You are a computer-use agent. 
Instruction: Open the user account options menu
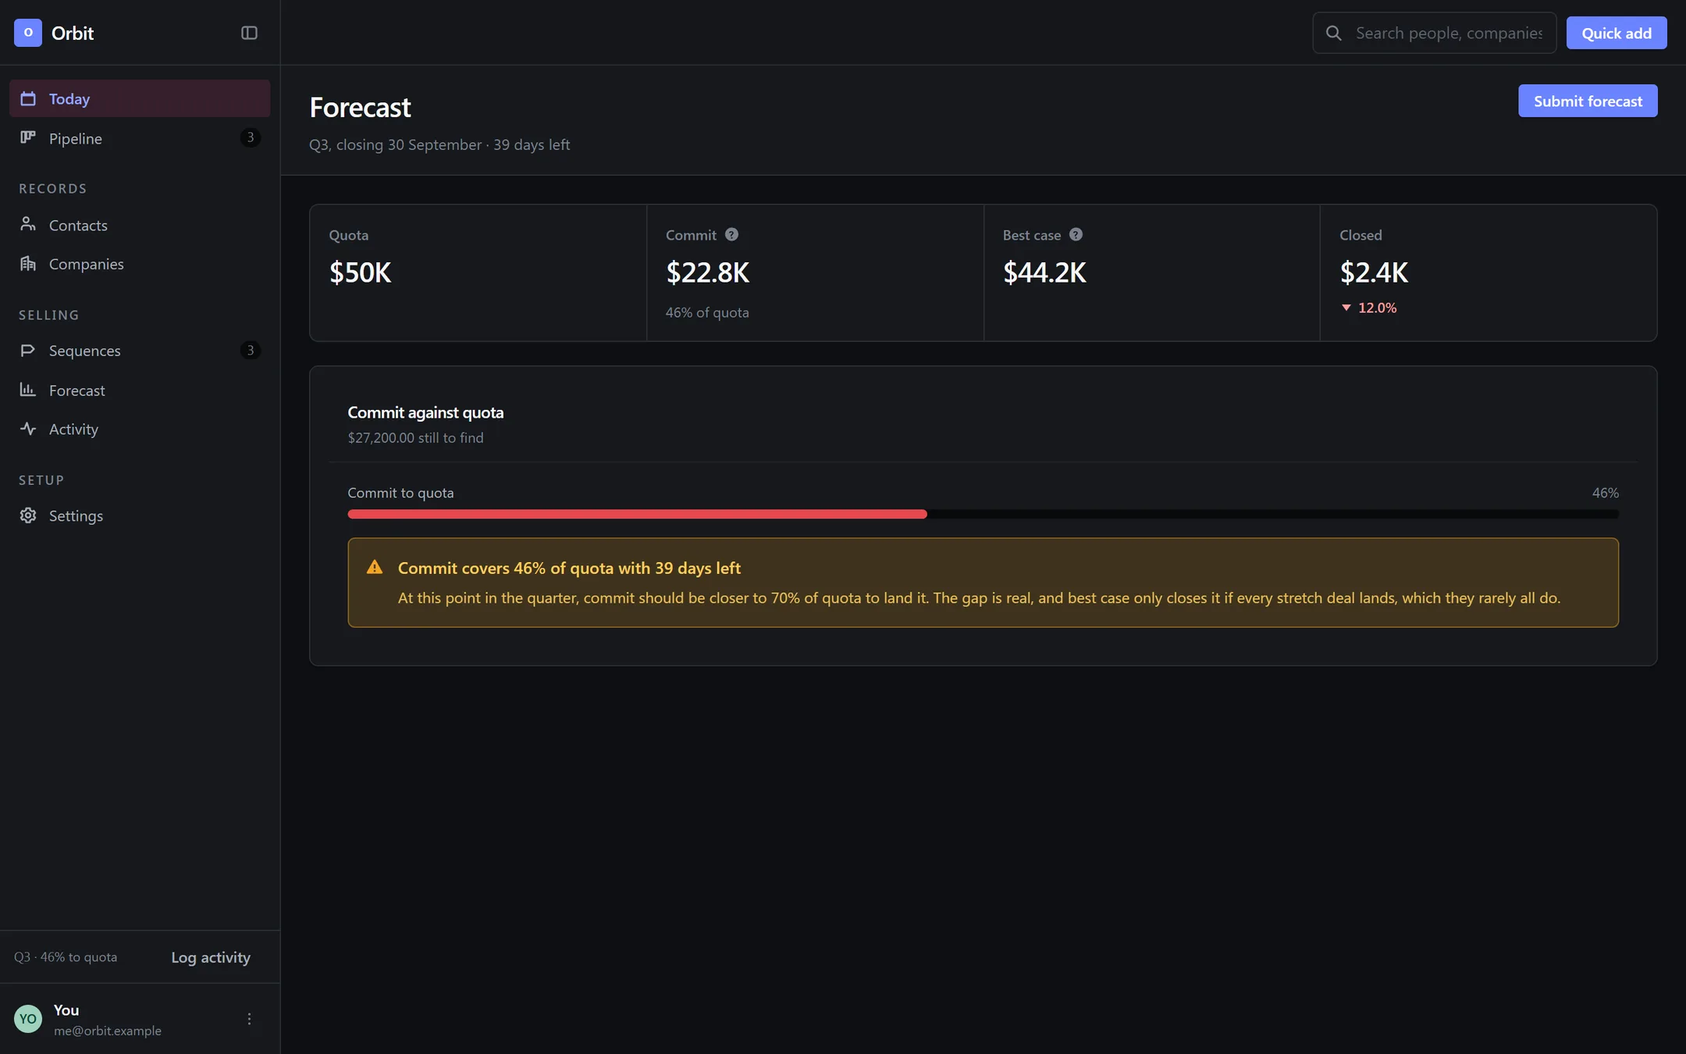coord(249,1019)
